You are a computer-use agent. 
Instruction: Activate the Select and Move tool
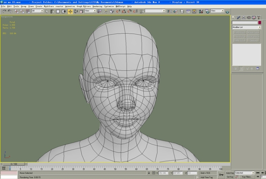(x=70, y=12)
